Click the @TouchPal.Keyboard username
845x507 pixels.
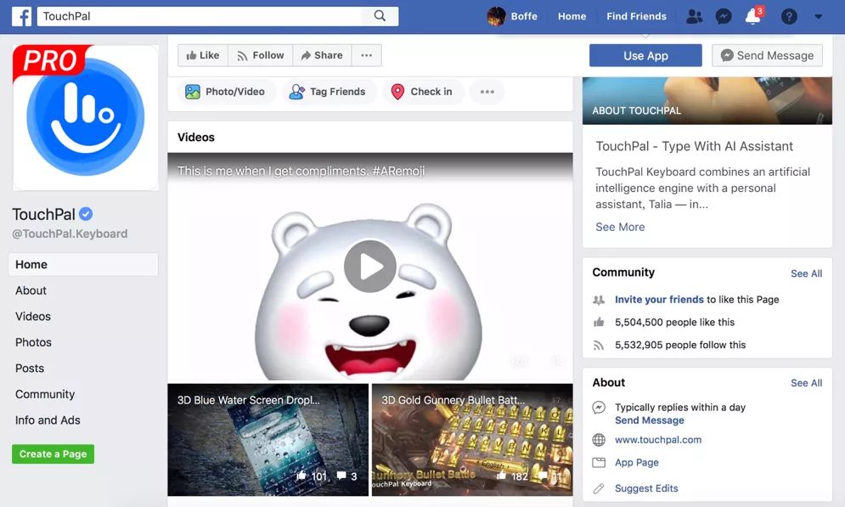pos(70,234)
